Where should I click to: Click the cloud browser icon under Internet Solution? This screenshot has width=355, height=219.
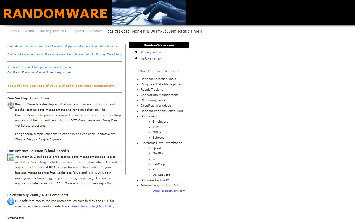click(x=11, y=157)
